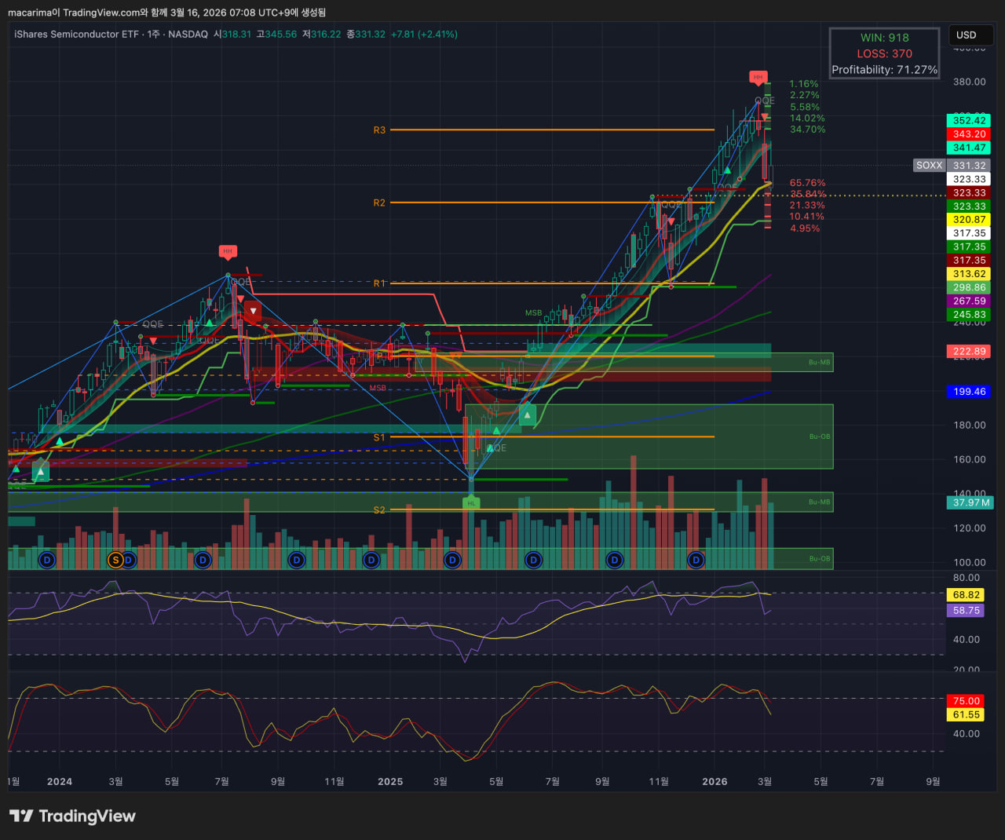Click the 37.97M volume label
The height and width of the screenshot is (840, 1005).
[x=970, y=502]
